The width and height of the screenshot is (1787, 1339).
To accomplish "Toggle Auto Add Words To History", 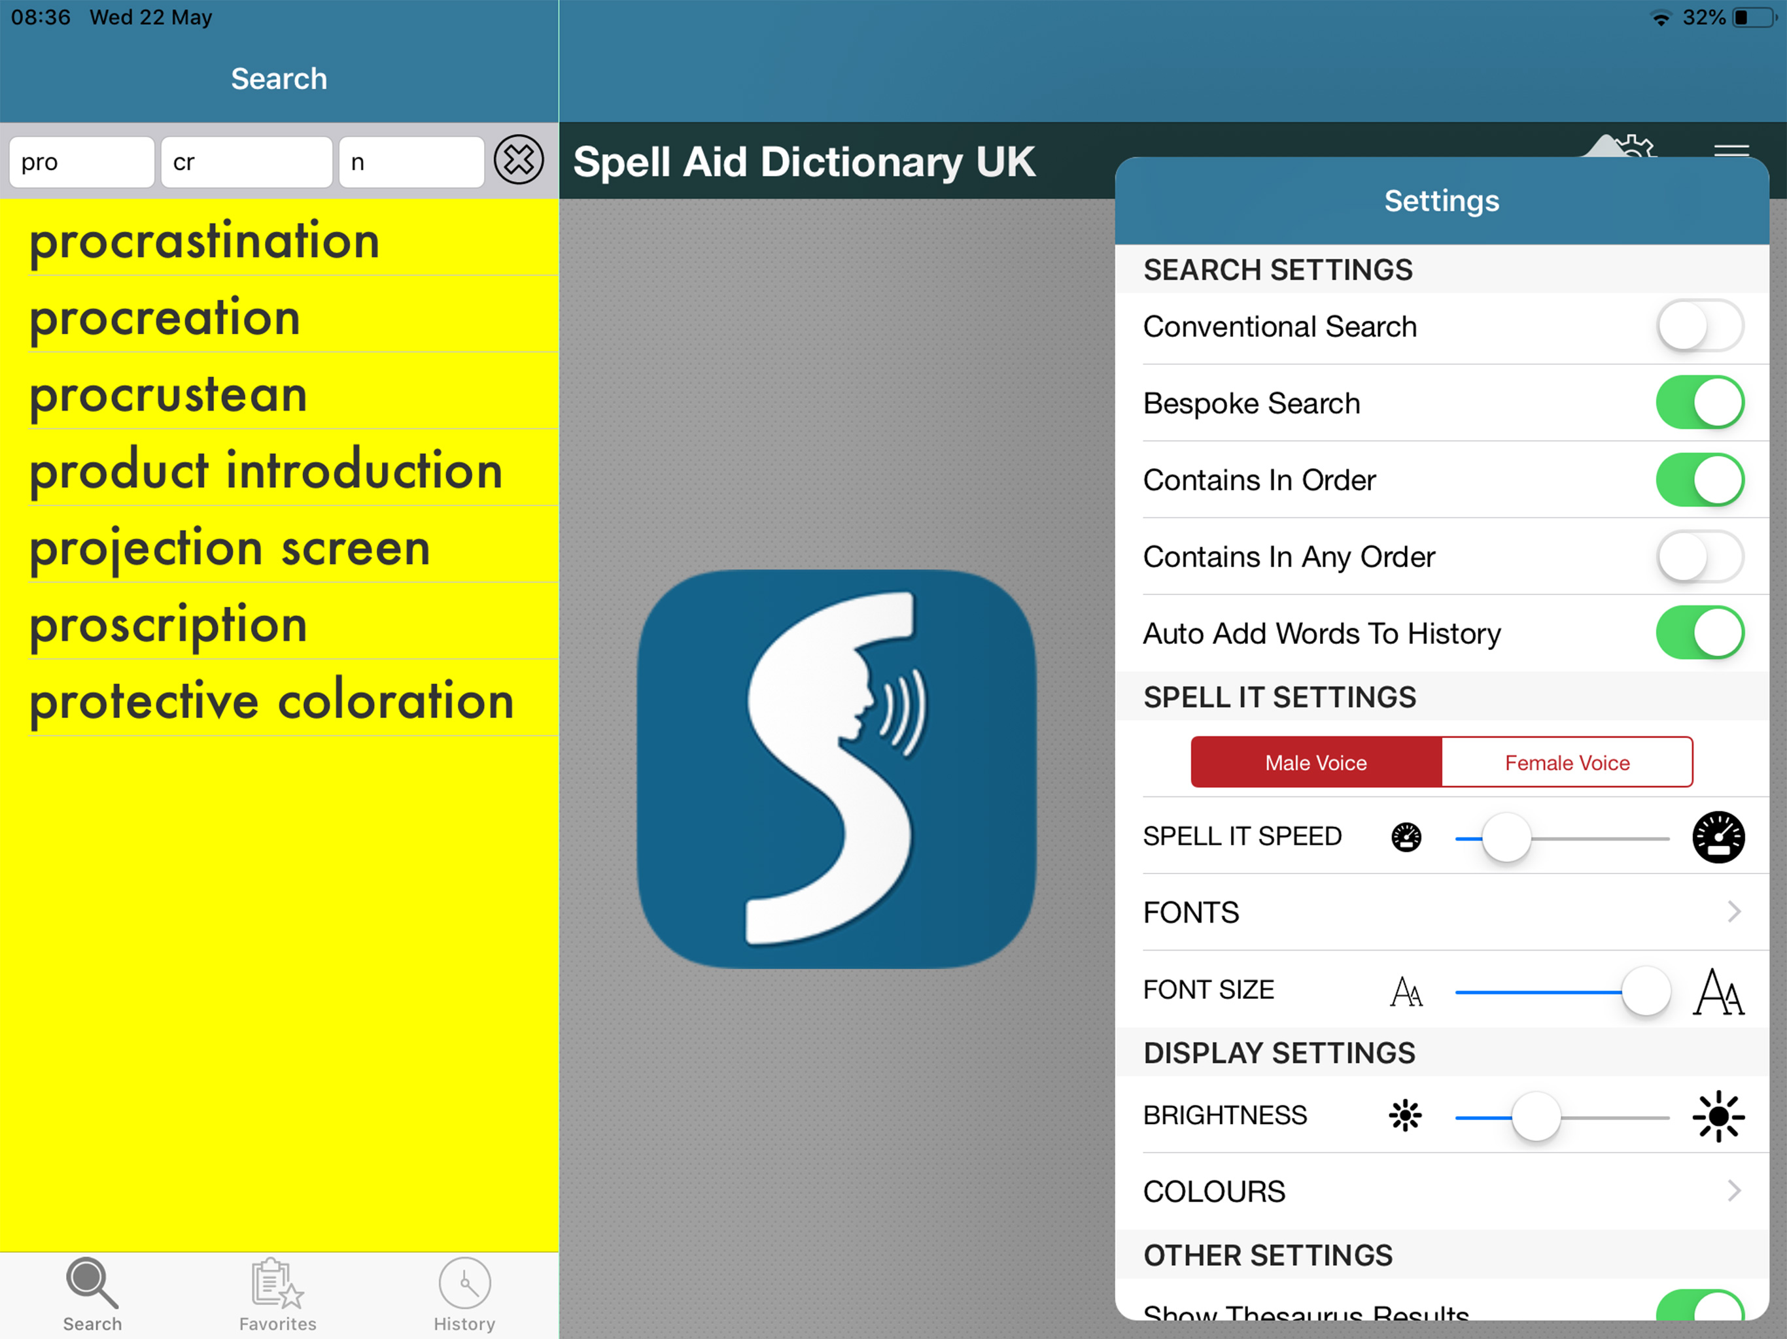I will pyautogui.click(x=1700, y=632).
